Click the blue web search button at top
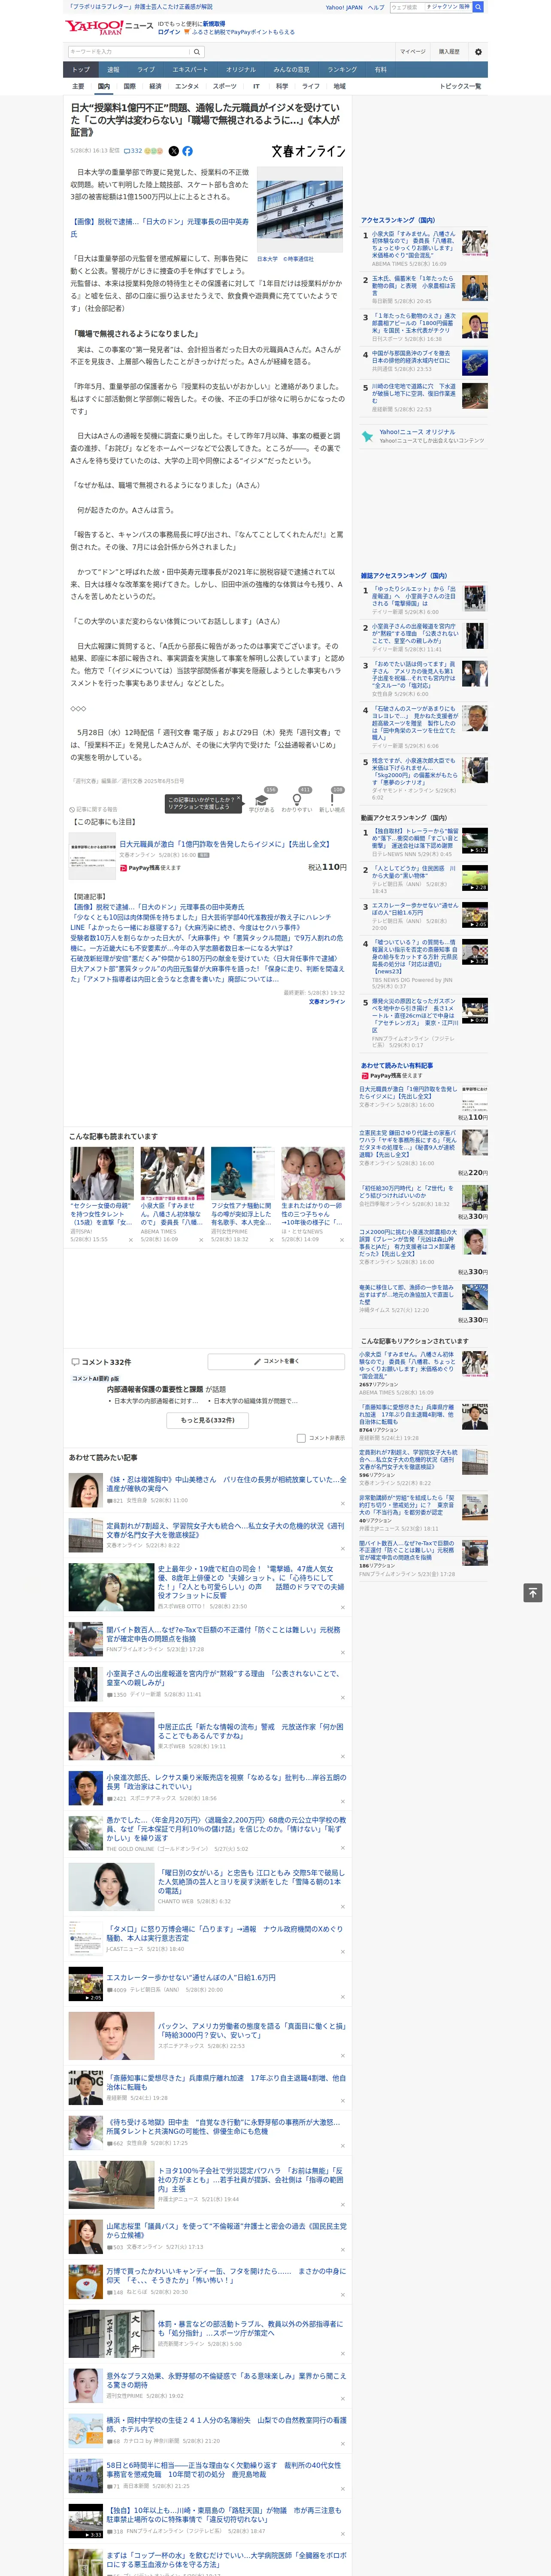 [x=478, y=7]
